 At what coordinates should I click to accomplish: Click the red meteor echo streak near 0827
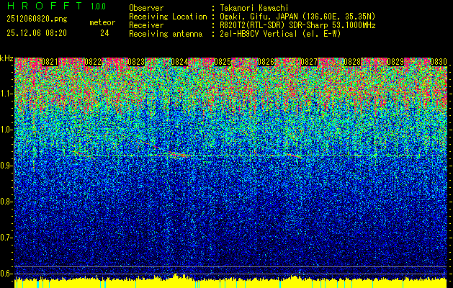point(293,156)
